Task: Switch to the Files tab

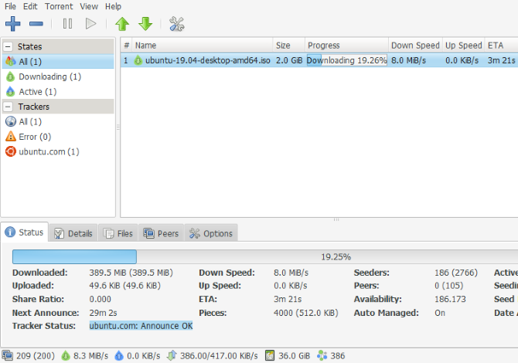Action: point(118,234)
